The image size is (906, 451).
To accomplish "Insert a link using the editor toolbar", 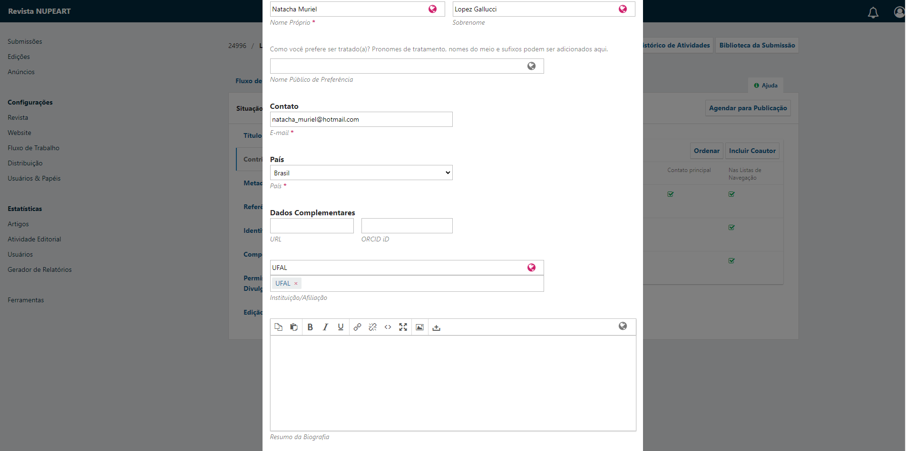I will (357, 327).
